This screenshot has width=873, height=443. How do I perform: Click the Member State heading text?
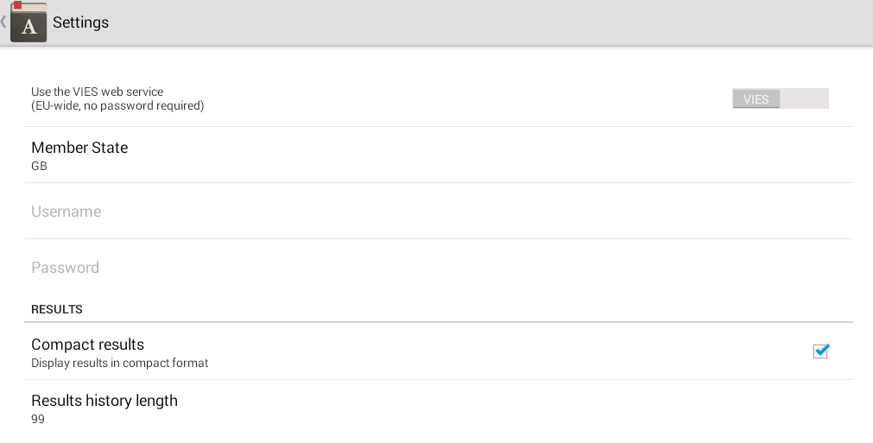tap(79, 148)
